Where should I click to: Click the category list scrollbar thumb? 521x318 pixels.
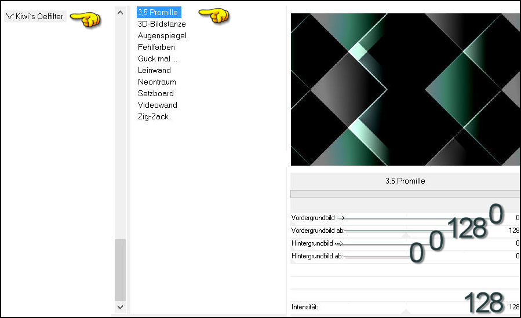pyautogui.click(x=121, y=270)
